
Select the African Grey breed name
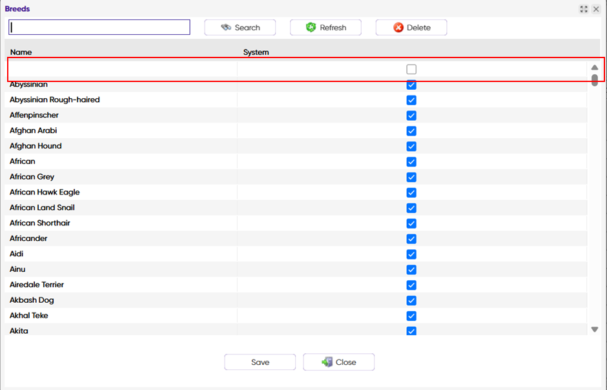(32, 177)
